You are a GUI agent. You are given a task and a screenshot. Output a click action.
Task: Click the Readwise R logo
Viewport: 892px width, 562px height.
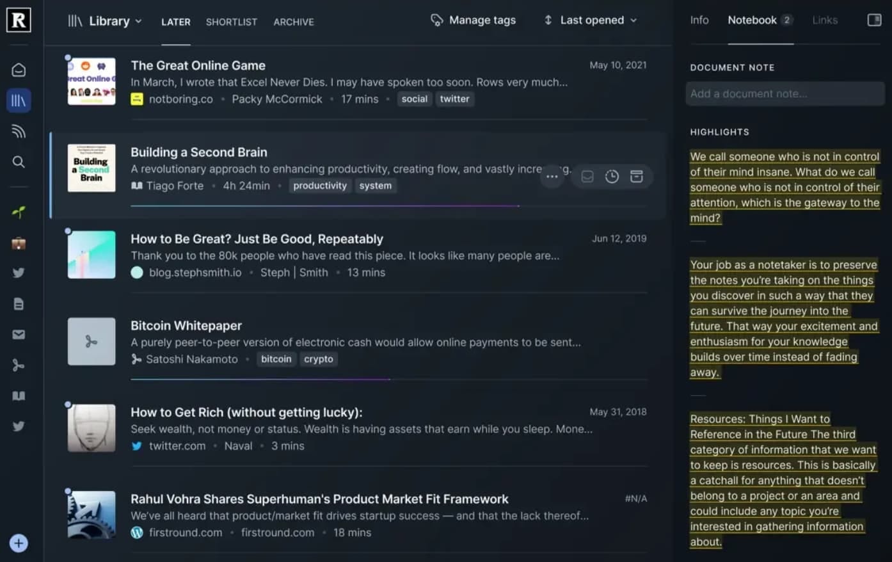pos(19,20)
